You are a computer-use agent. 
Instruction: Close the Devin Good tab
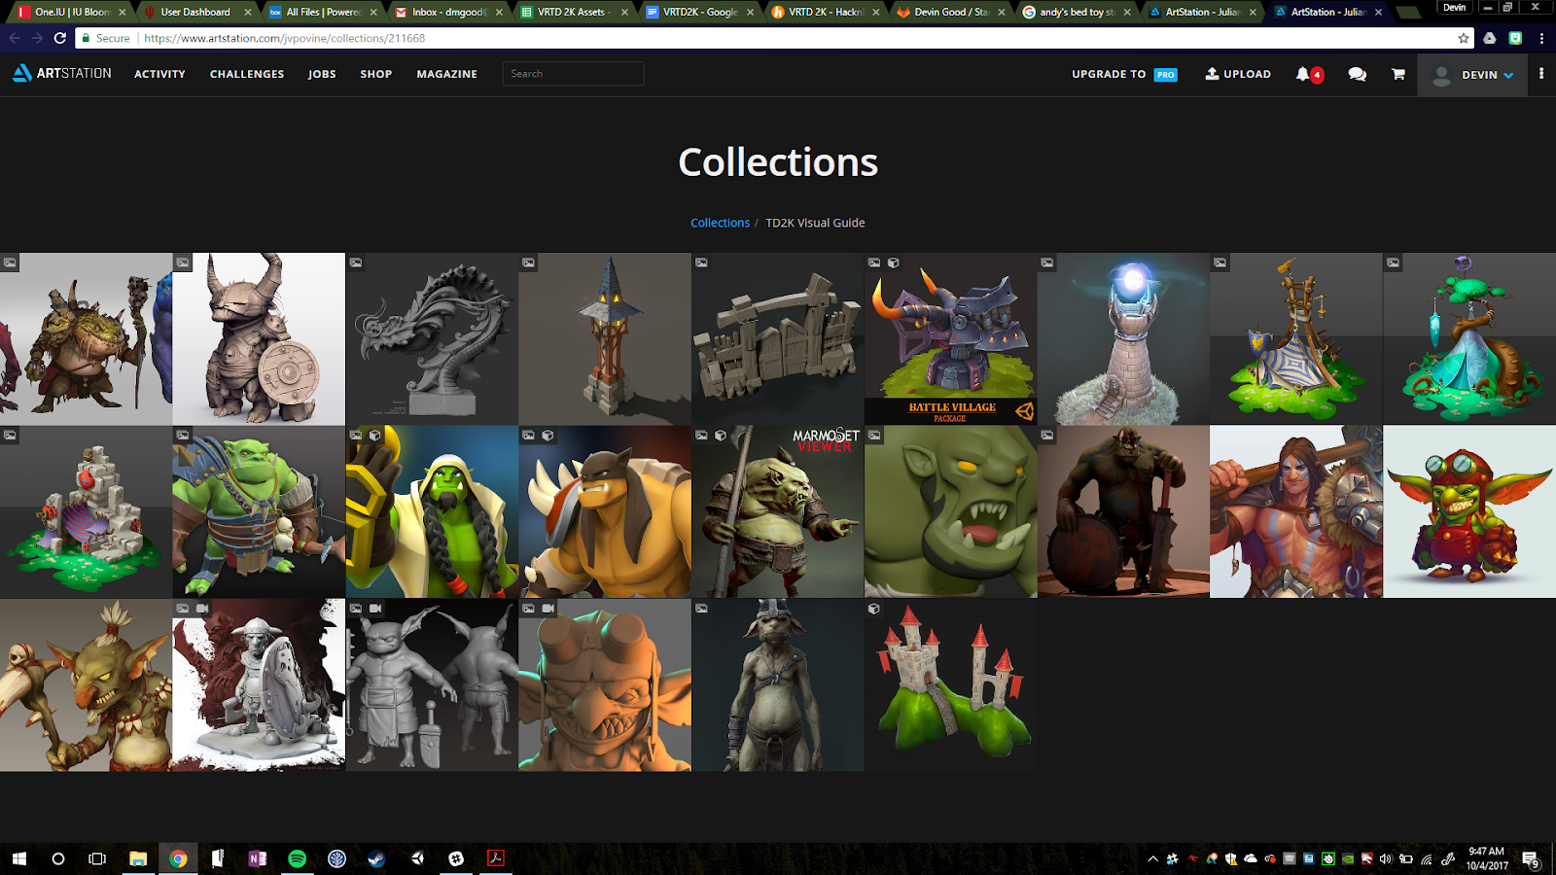(1002, 12)
